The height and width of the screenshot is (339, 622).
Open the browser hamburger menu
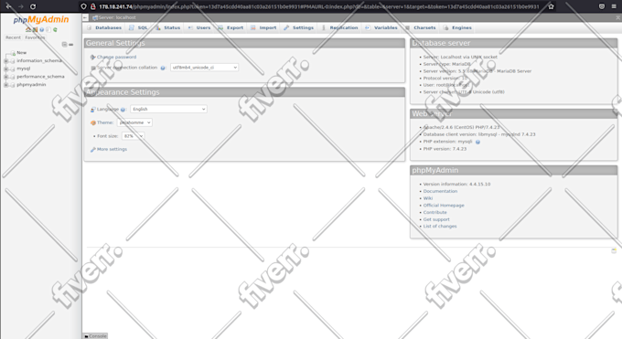(x=614, y=6)
